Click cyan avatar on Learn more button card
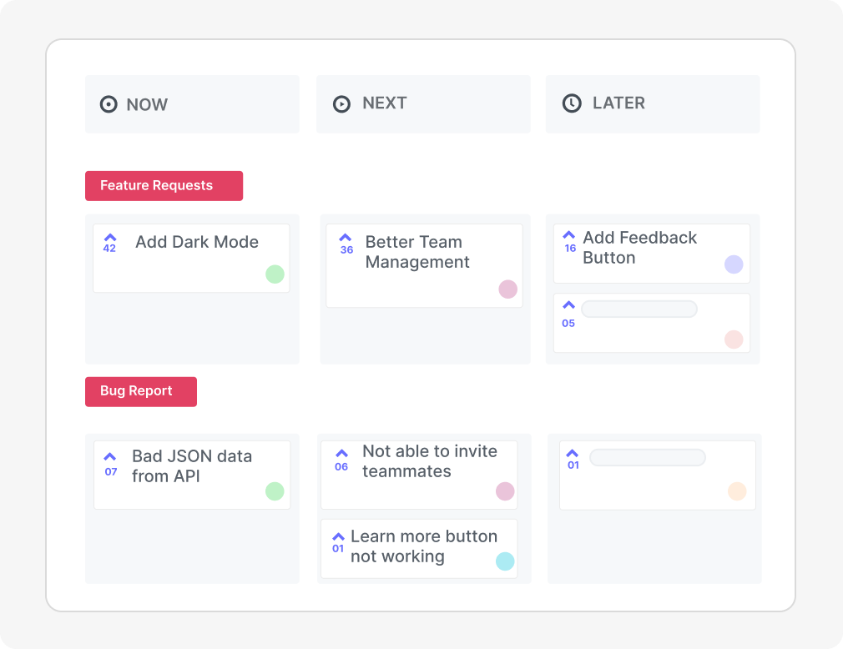Screen dimensions: 843x649 point(505,561)
